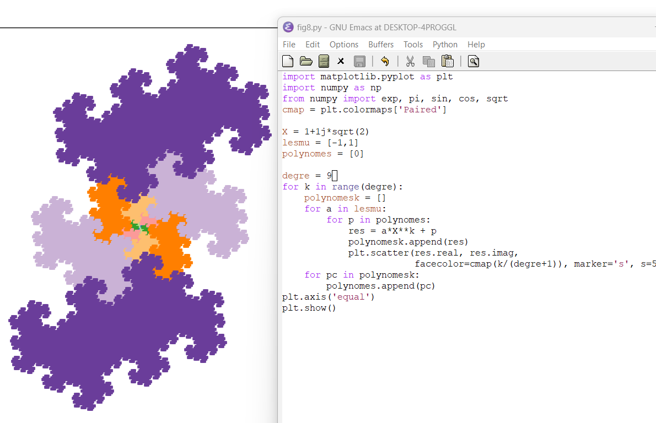Viewport: 656px width, 423px height.
Task: Open the Help menu
Action: click(476, 45)
